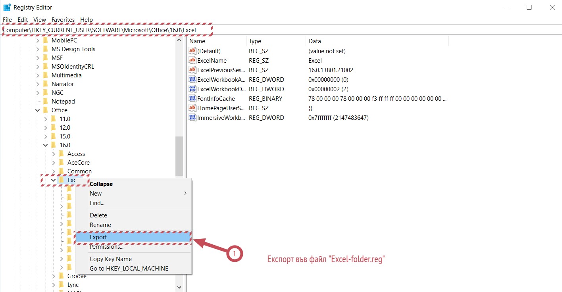Choose Rename in the context menu
Viewport: 562px width, 292px height.
(x=133, y=225)
